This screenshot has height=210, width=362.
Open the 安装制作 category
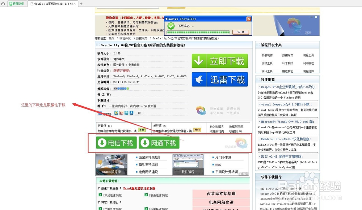coord(267,55)
